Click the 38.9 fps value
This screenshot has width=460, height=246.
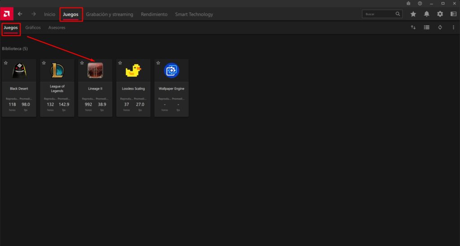pos(102,105)
